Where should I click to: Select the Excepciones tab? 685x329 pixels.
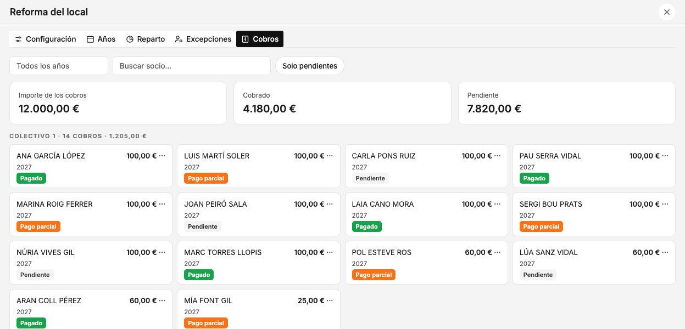coord(203,39)
